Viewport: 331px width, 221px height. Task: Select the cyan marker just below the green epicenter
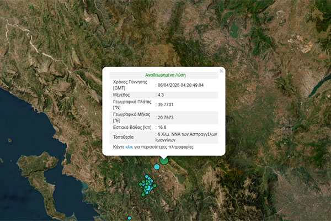coord(157,166)
